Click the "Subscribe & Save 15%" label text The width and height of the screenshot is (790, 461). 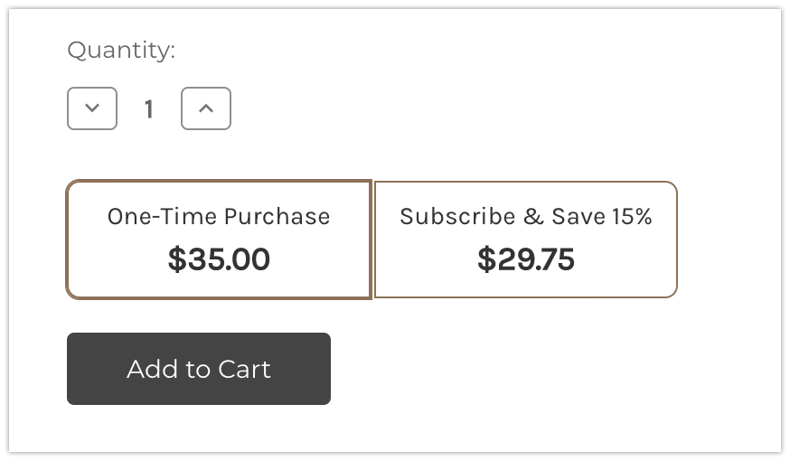click(525, 217)
